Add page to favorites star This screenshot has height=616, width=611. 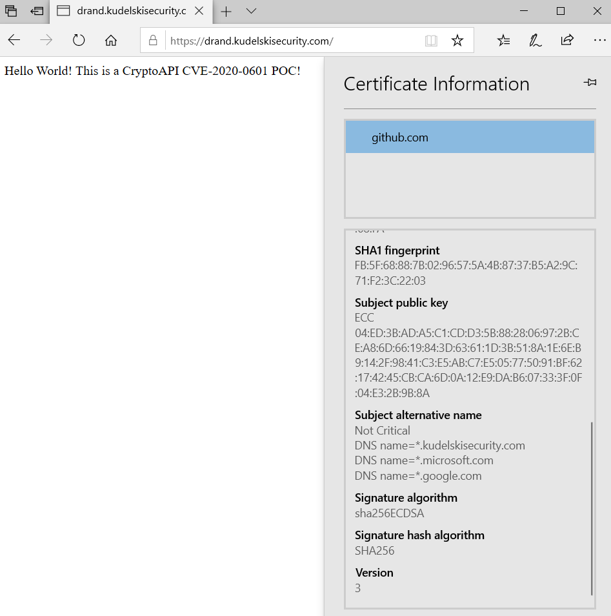[x=457, y=40]
